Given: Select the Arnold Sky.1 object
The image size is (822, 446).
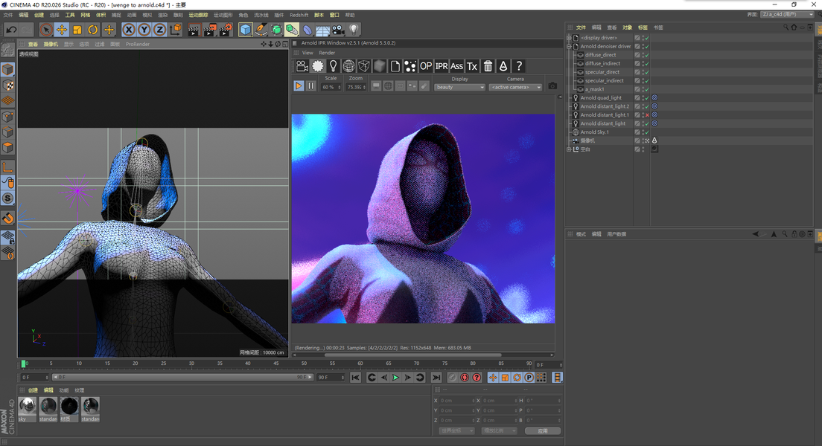Looking at the screenshot, I should tap(594, 132).
